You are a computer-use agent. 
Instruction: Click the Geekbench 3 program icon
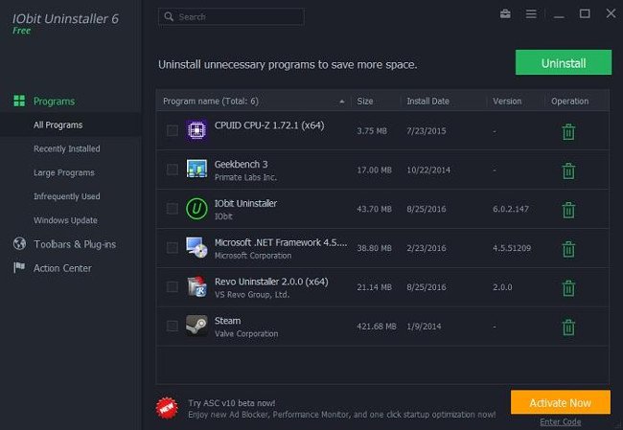coord(196,169)
